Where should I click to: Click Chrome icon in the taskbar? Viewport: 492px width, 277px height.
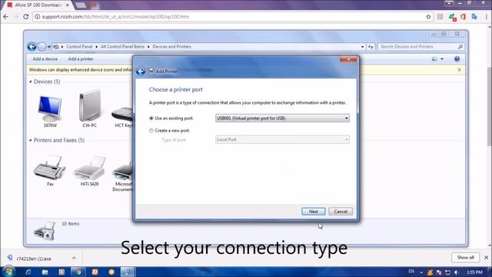point(78,272)
